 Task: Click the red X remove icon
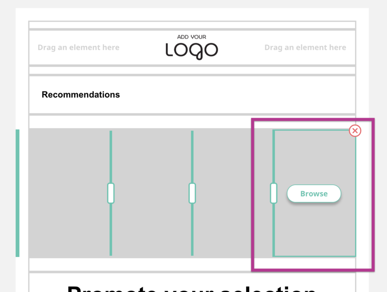(x=355, y=131)
